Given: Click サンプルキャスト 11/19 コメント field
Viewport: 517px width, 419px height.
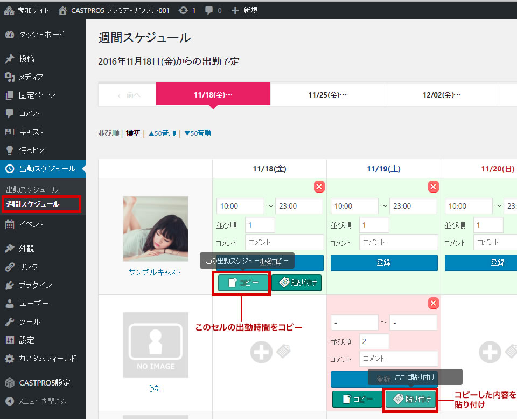Looking at the screenshot, I should pos(399,242).
